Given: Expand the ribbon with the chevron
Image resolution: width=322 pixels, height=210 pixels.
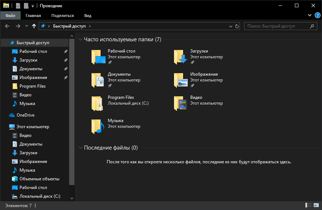Looking at the screenshot, I should 310,15.
